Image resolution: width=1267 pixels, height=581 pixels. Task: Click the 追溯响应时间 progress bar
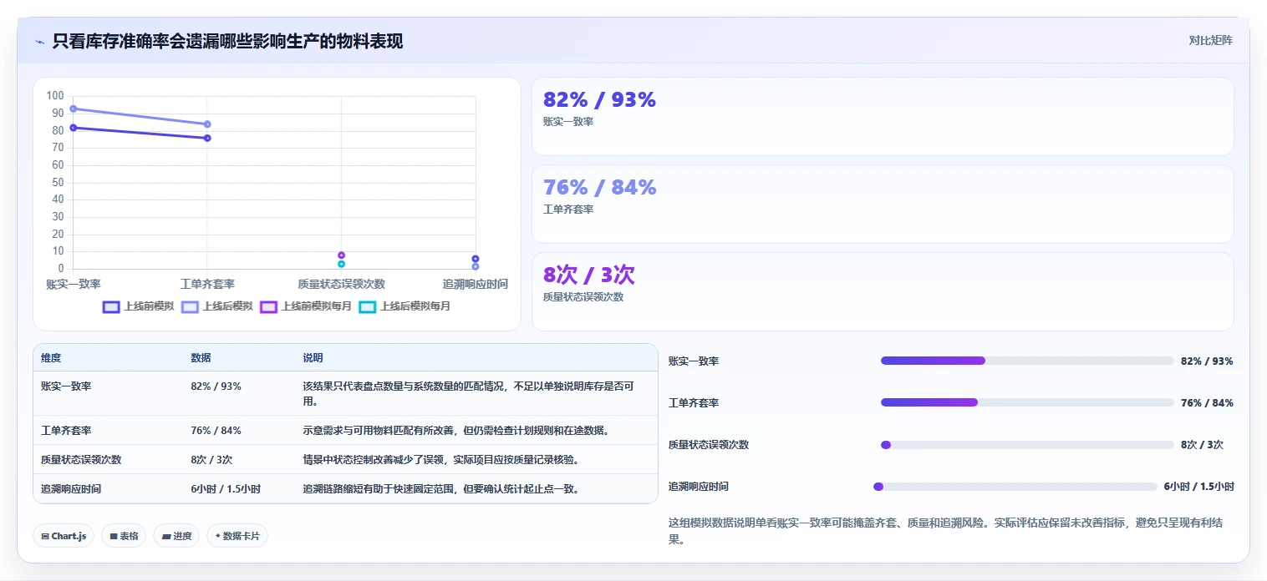point(1015,487)
